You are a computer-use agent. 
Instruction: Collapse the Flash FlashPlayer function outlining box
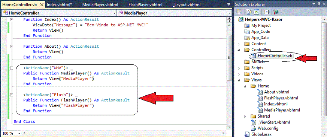point(12,95)
